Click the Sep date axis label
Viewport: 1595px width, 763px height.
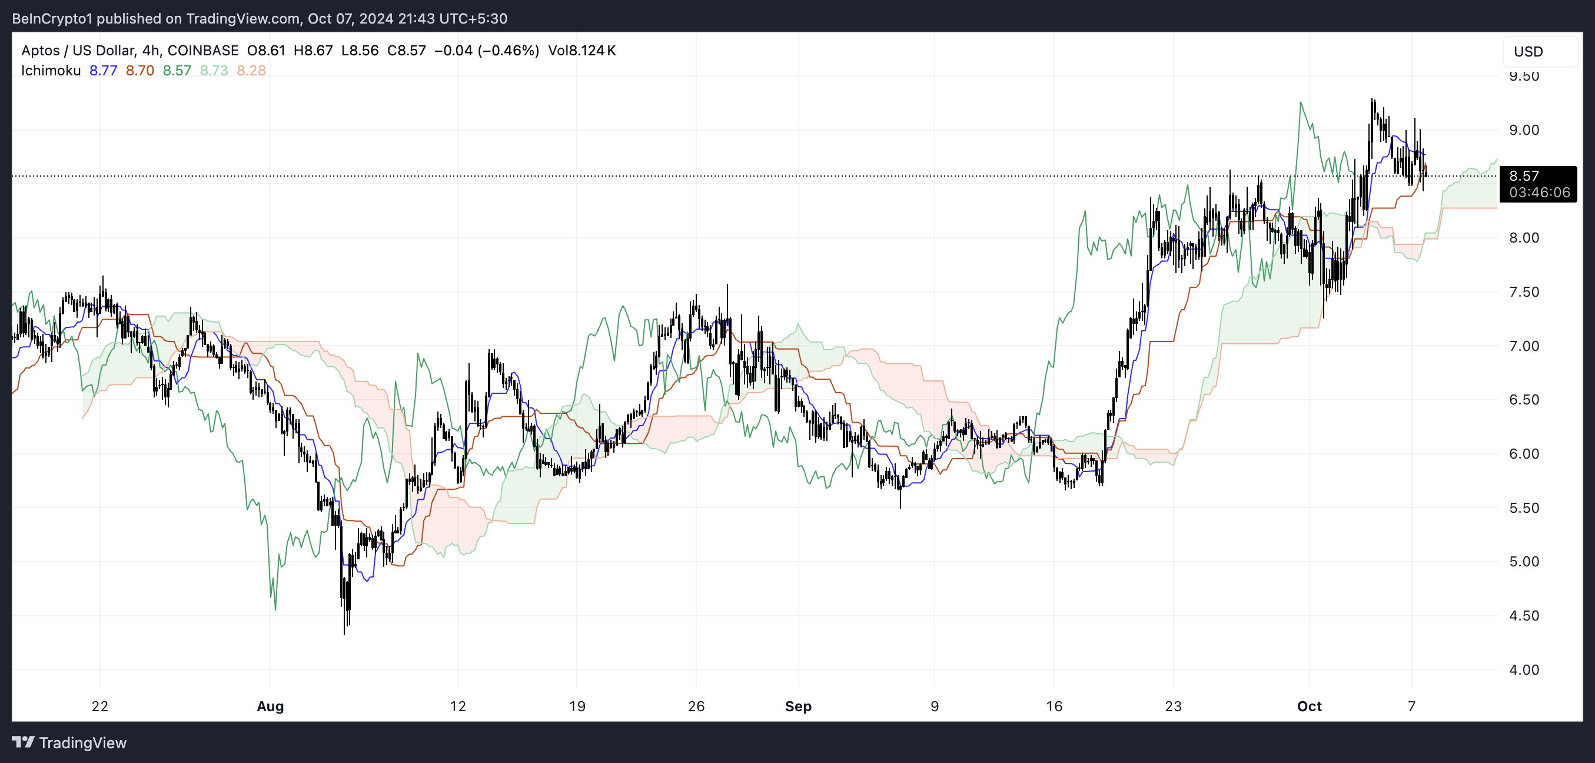[797, 706]
